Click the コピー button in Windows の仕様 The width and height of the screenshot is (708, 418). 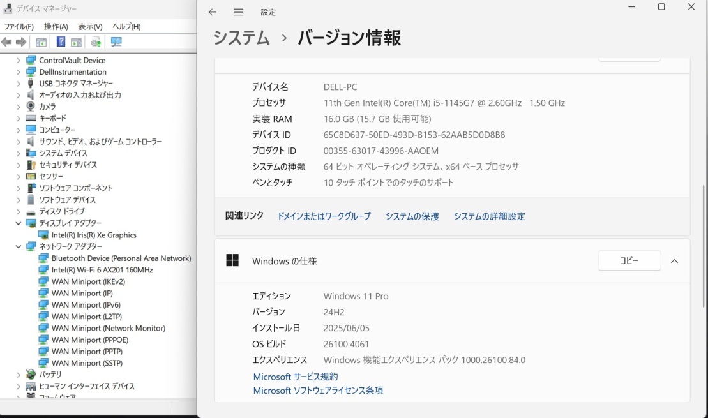[x=629, y=260]
